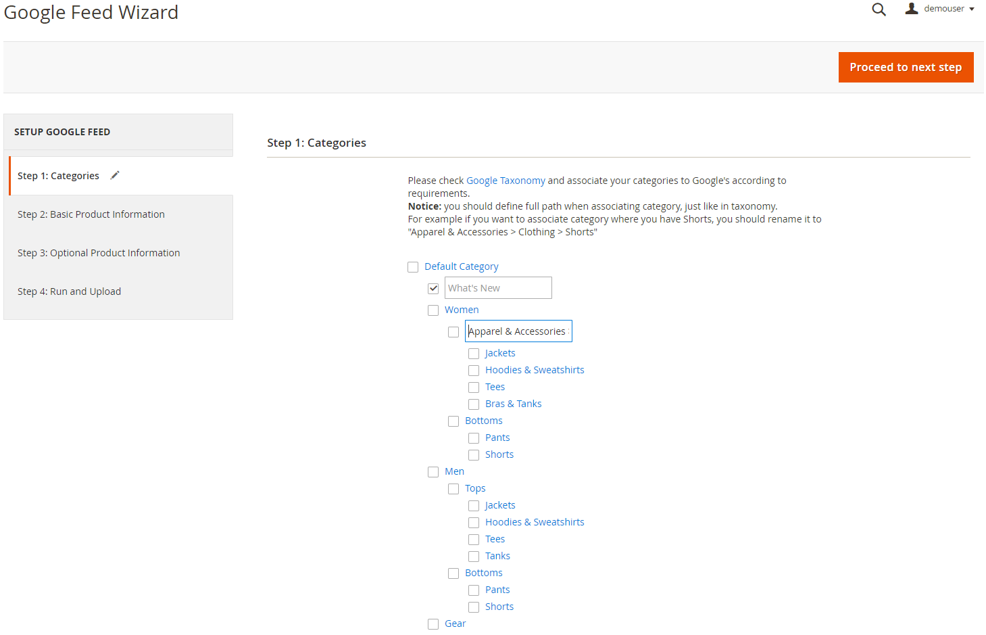Click the Tanks category under Men
986x635 pixels.
point(497,556)
